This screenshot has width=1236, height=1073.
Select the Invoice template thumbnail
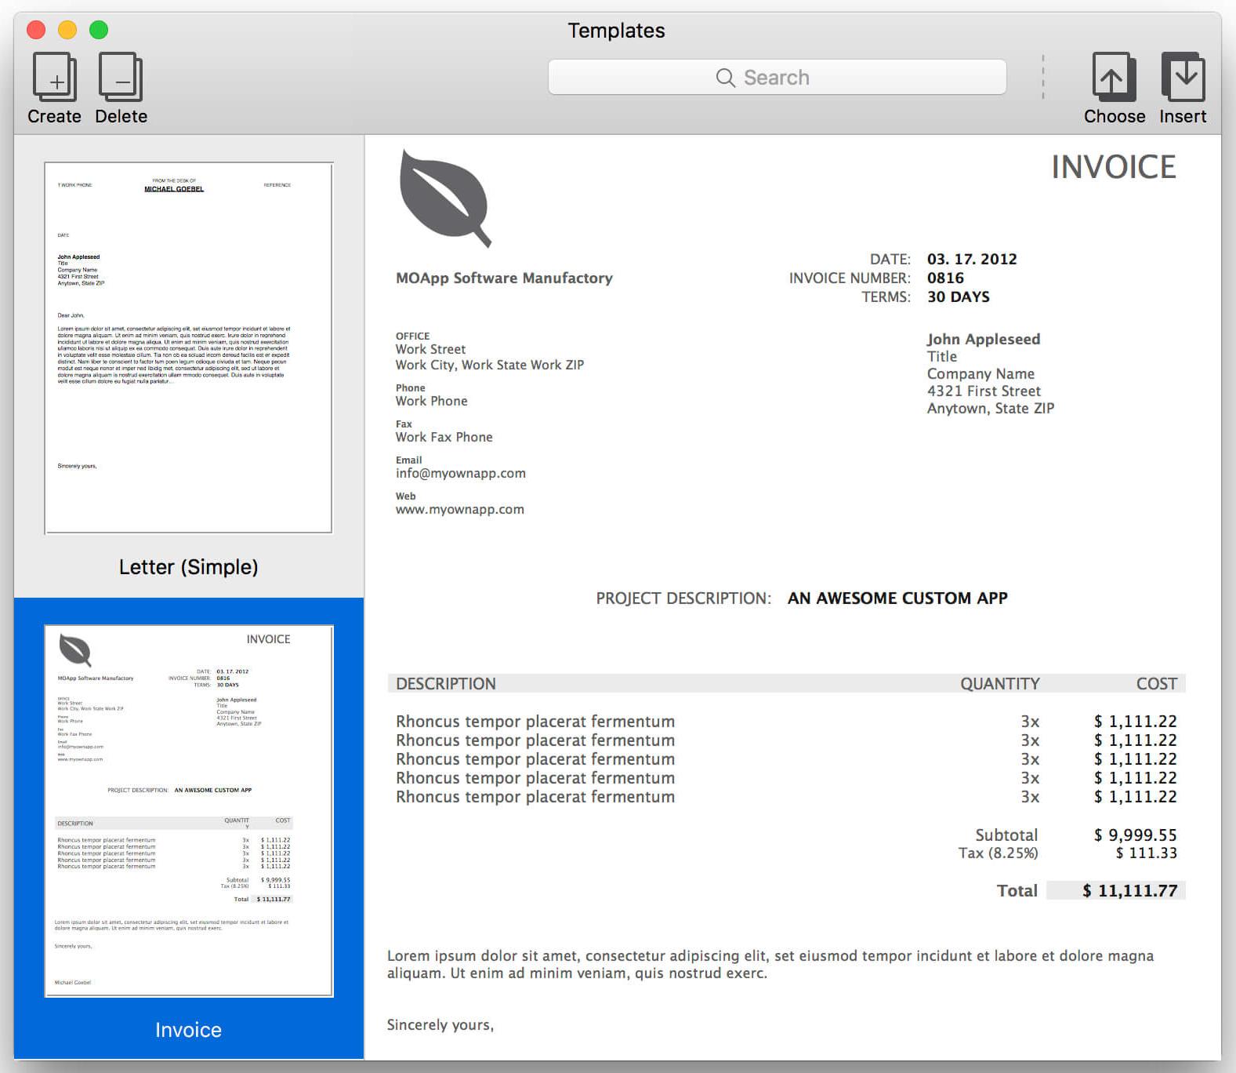coord(189,811)
